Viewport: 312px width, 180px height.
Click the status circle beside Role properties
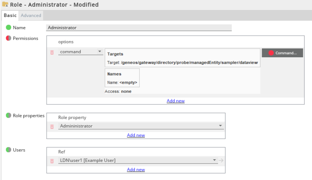point(8,116)
